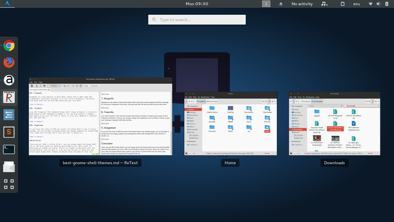
Task: Open the circled 'a' app in dock
Action: point(9,80)
